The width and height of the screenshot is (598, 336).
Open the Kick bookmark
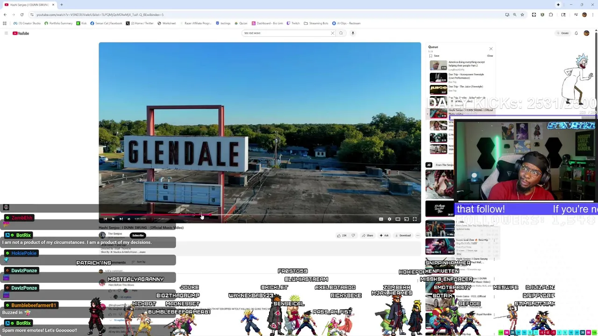(x=82, y=23)
